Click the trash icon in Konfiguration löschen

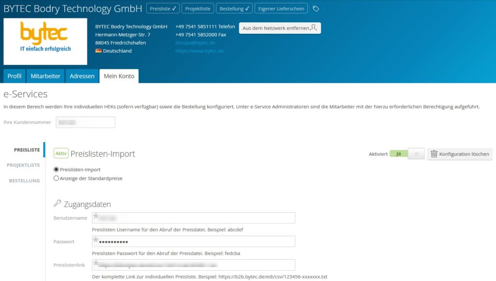[434, 154]
